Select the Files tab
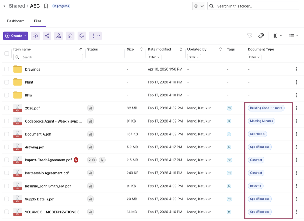Screen dimensions: 304x221 tap(38, 21)
